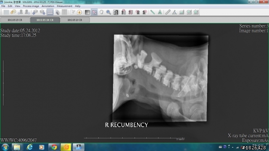Click the Image number overlay text

click(253, 31)
